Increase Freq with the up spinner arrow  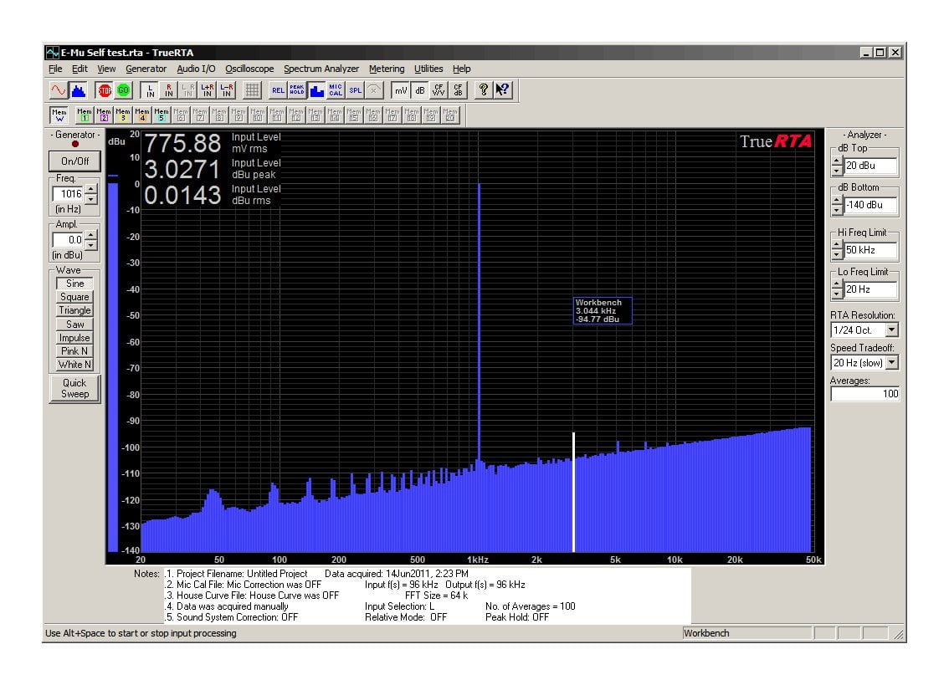click(90, 189)
